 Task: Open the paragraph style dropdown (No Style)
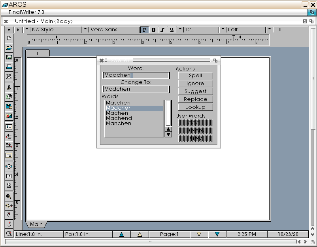(27, 30)
